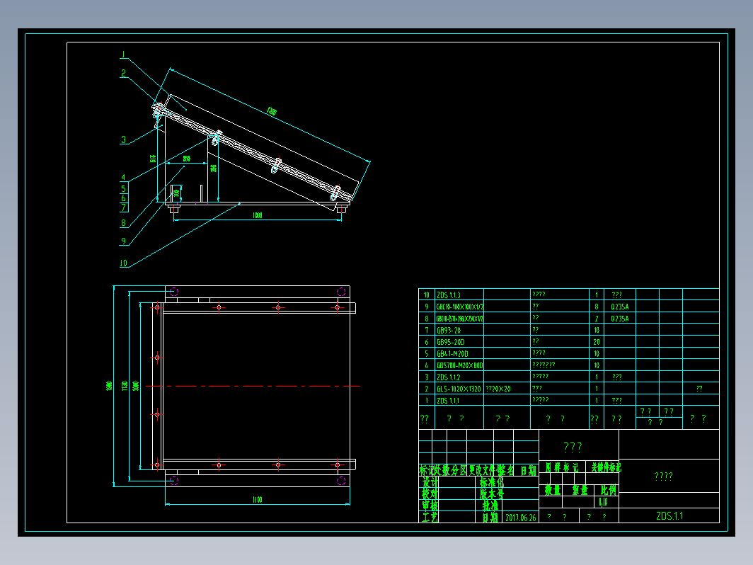Click part number ZDS 1.1.3 in row 10
The image size is (753, 565).
pyautogui.click(x=449, y=295)
